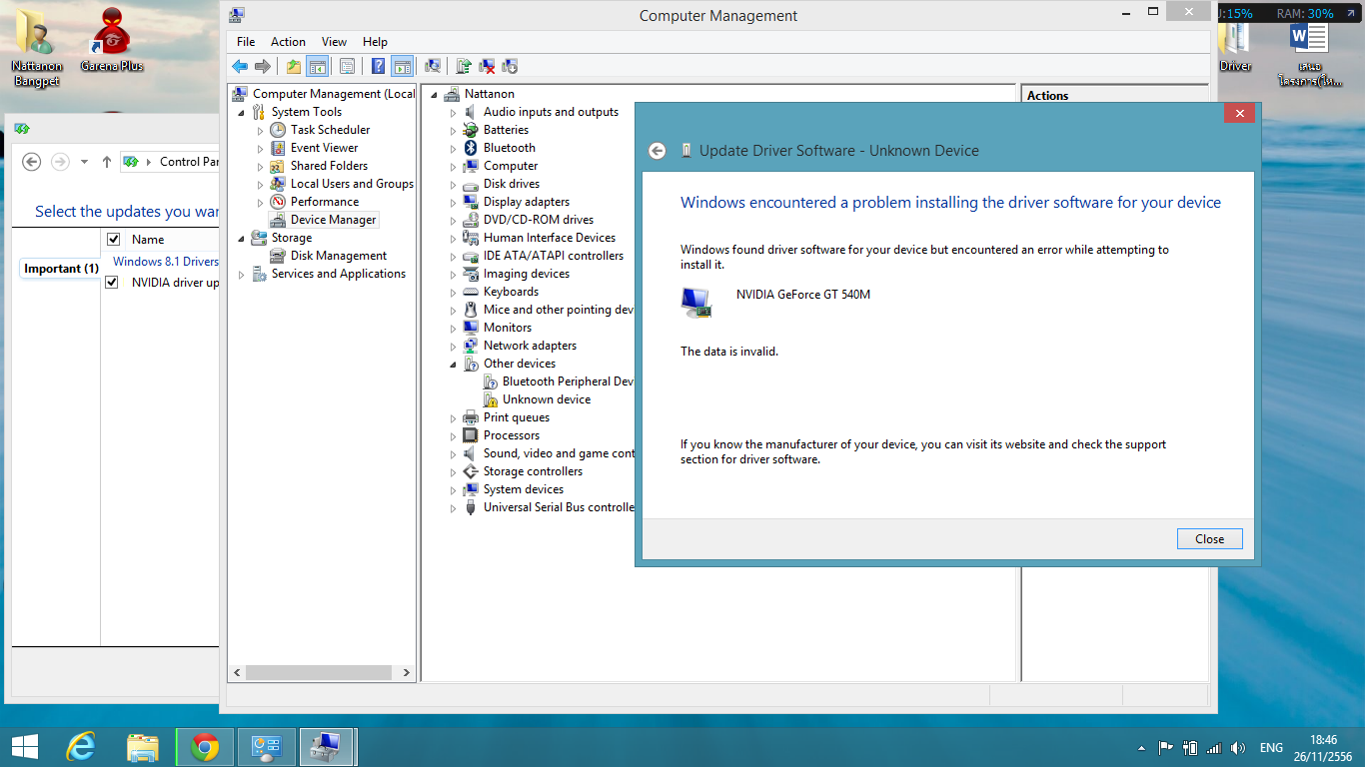Image resolution: width=1365 pixels, height=767 pixels.
Task: Select the Important (1) updates tab
Action: tap(61, 269)
